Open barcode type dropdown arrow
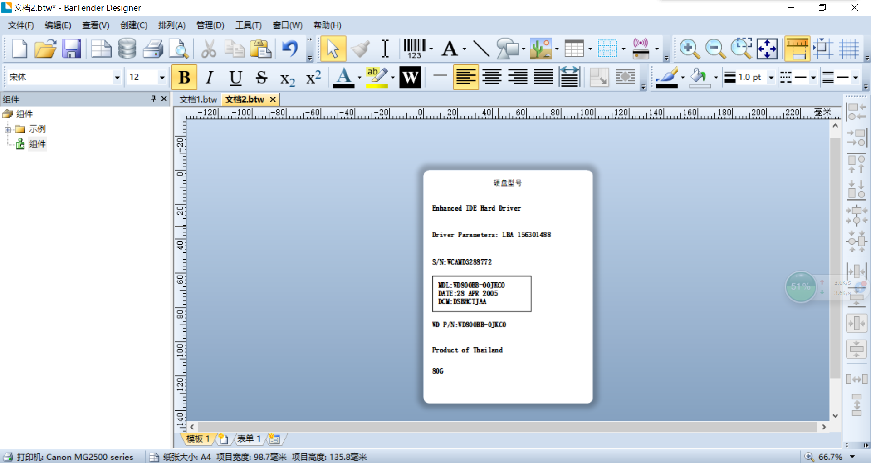 pos(431,49)
